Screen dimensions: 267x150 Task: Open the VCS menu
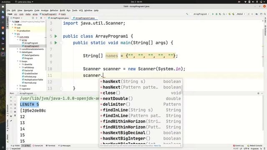pos(81,10)
